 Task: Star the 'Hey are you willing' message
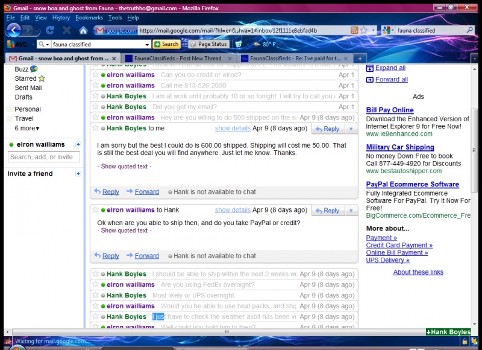tap(96, 117)
